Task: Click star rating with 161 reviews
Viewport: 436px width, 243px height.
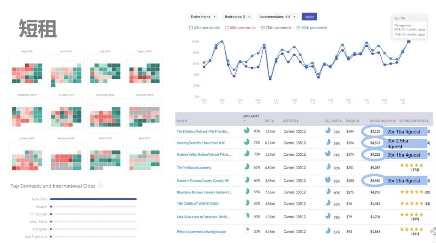Action: click(411, 229)
